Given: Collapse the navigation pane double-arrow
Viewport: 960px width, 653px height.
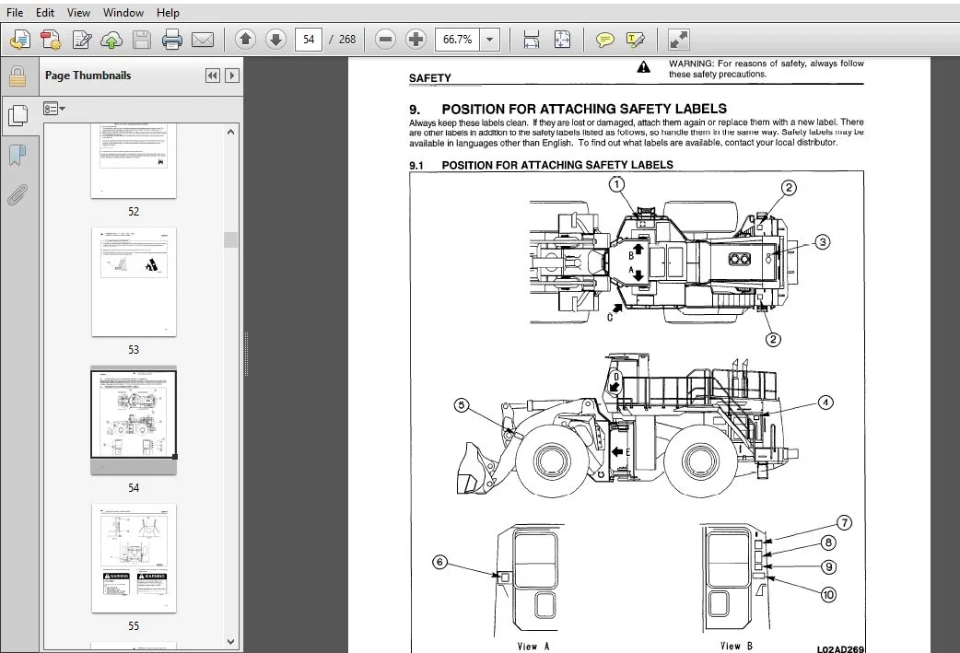Looking at the screenshot, I should pyautogui.click(x=213, y=76).
